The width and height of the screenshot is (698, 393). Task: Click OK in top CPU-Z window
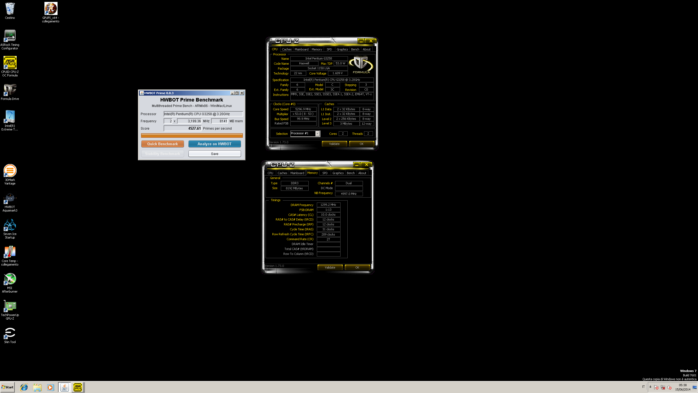(x=362, y=144)
